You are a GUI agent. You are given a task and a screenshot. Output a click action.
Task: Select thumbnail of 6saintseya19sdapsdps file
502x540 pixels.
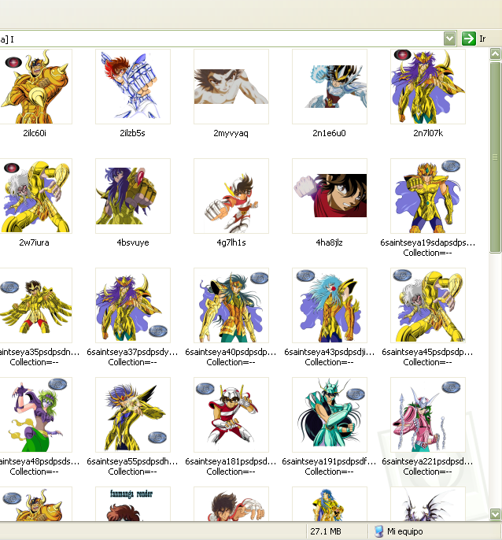click(427, 196)
